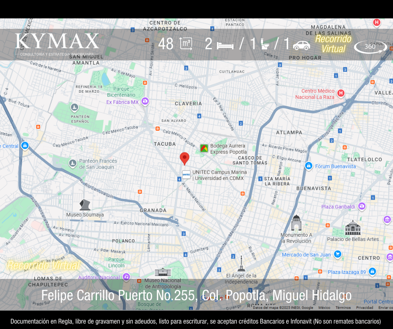Launch the 360 virtual tour icon
The image size is (393, 329).
pyautogui.click(x=370, y=47)
